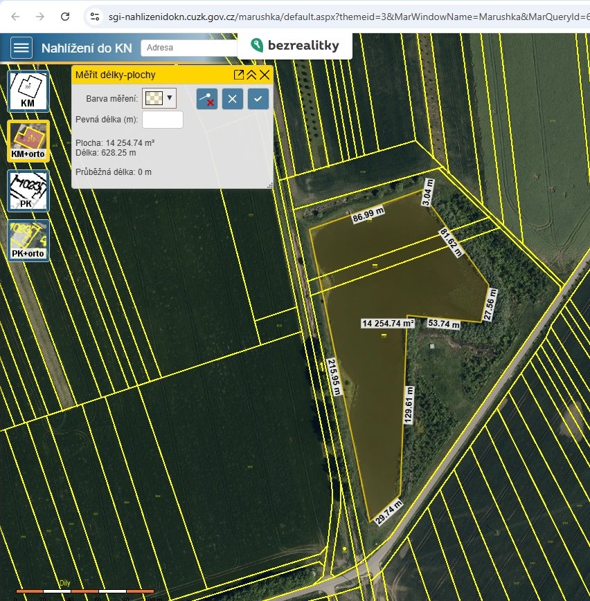Viewport: 590px width, 601px height.
Task: Select the PK+orto map theme
Action: pyautogui.click(x=28, y=240)
